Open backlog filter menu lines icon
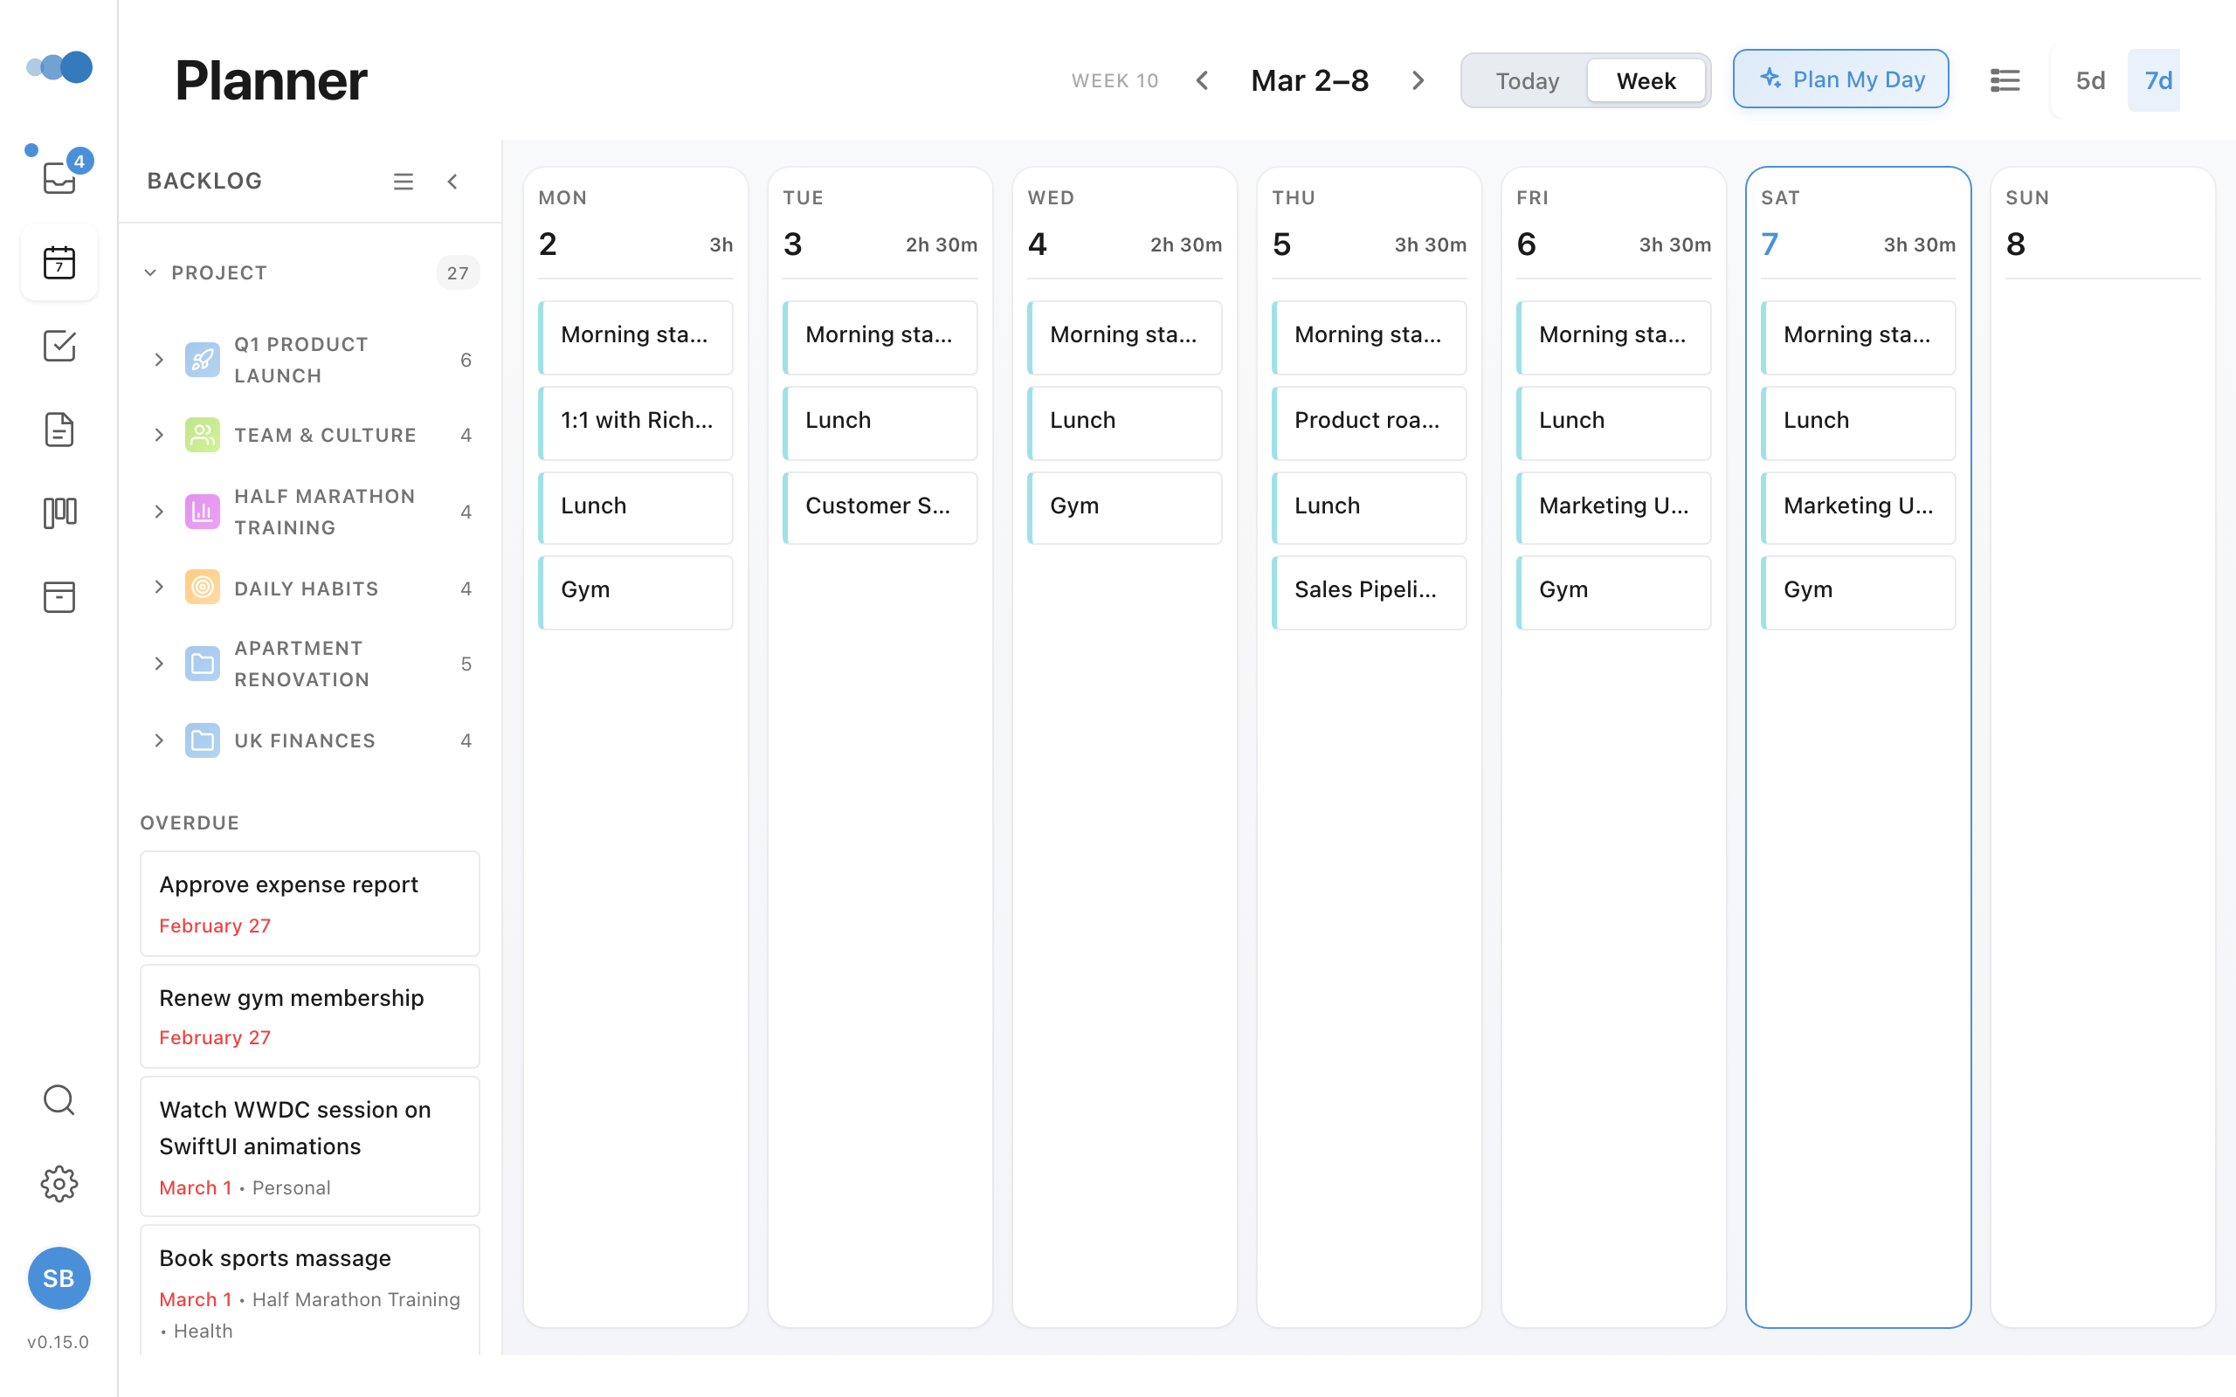 403,181
